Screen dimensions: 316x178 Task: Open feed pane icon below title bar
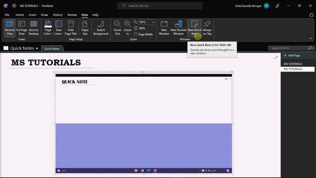pyautogui.click(x=312, y=15)
